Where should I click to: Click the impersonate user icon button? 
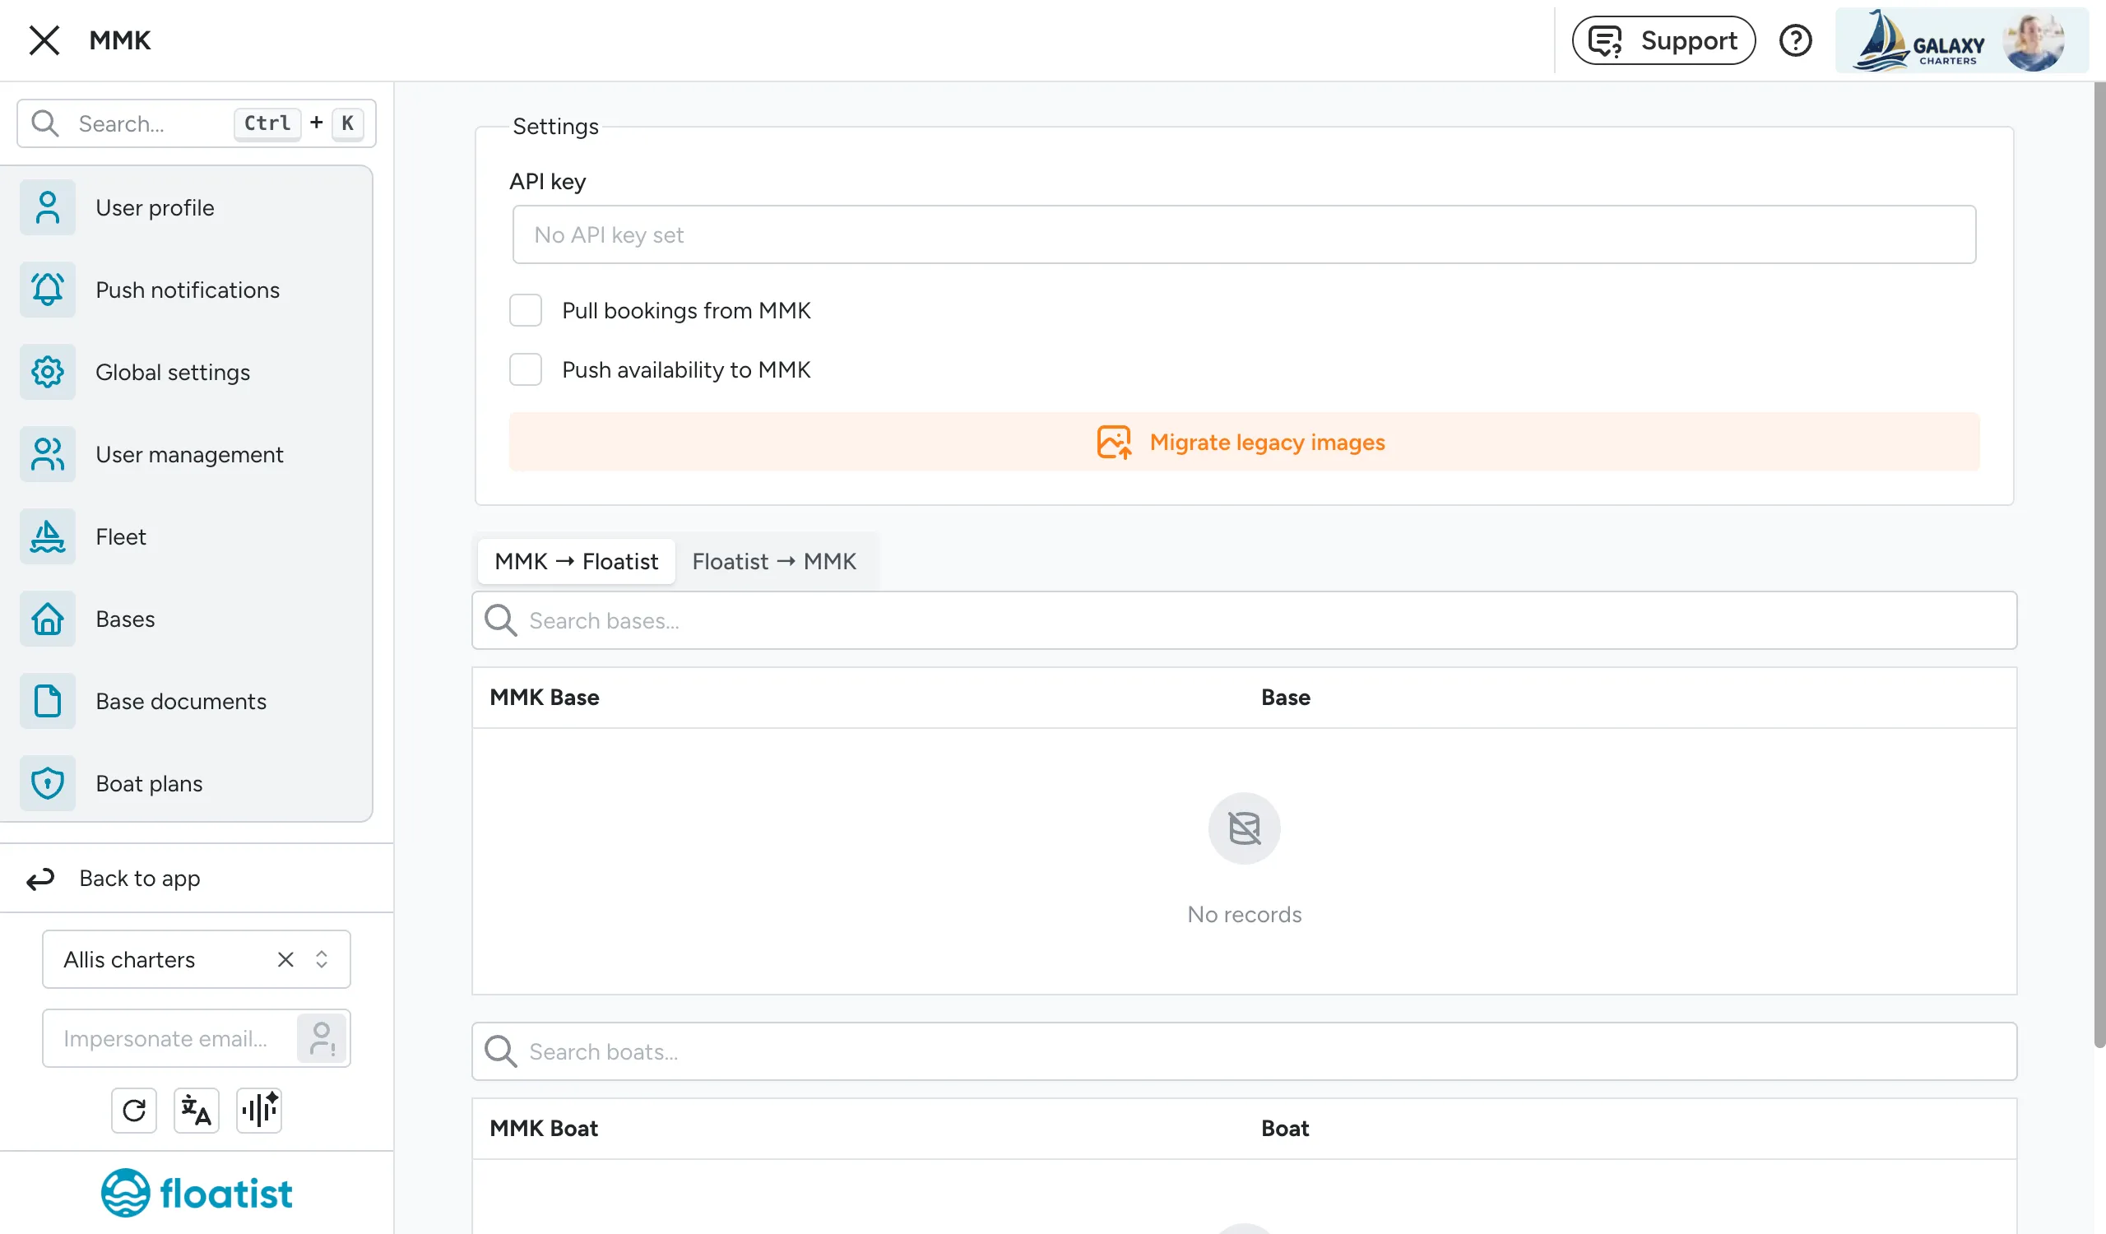322,1038
